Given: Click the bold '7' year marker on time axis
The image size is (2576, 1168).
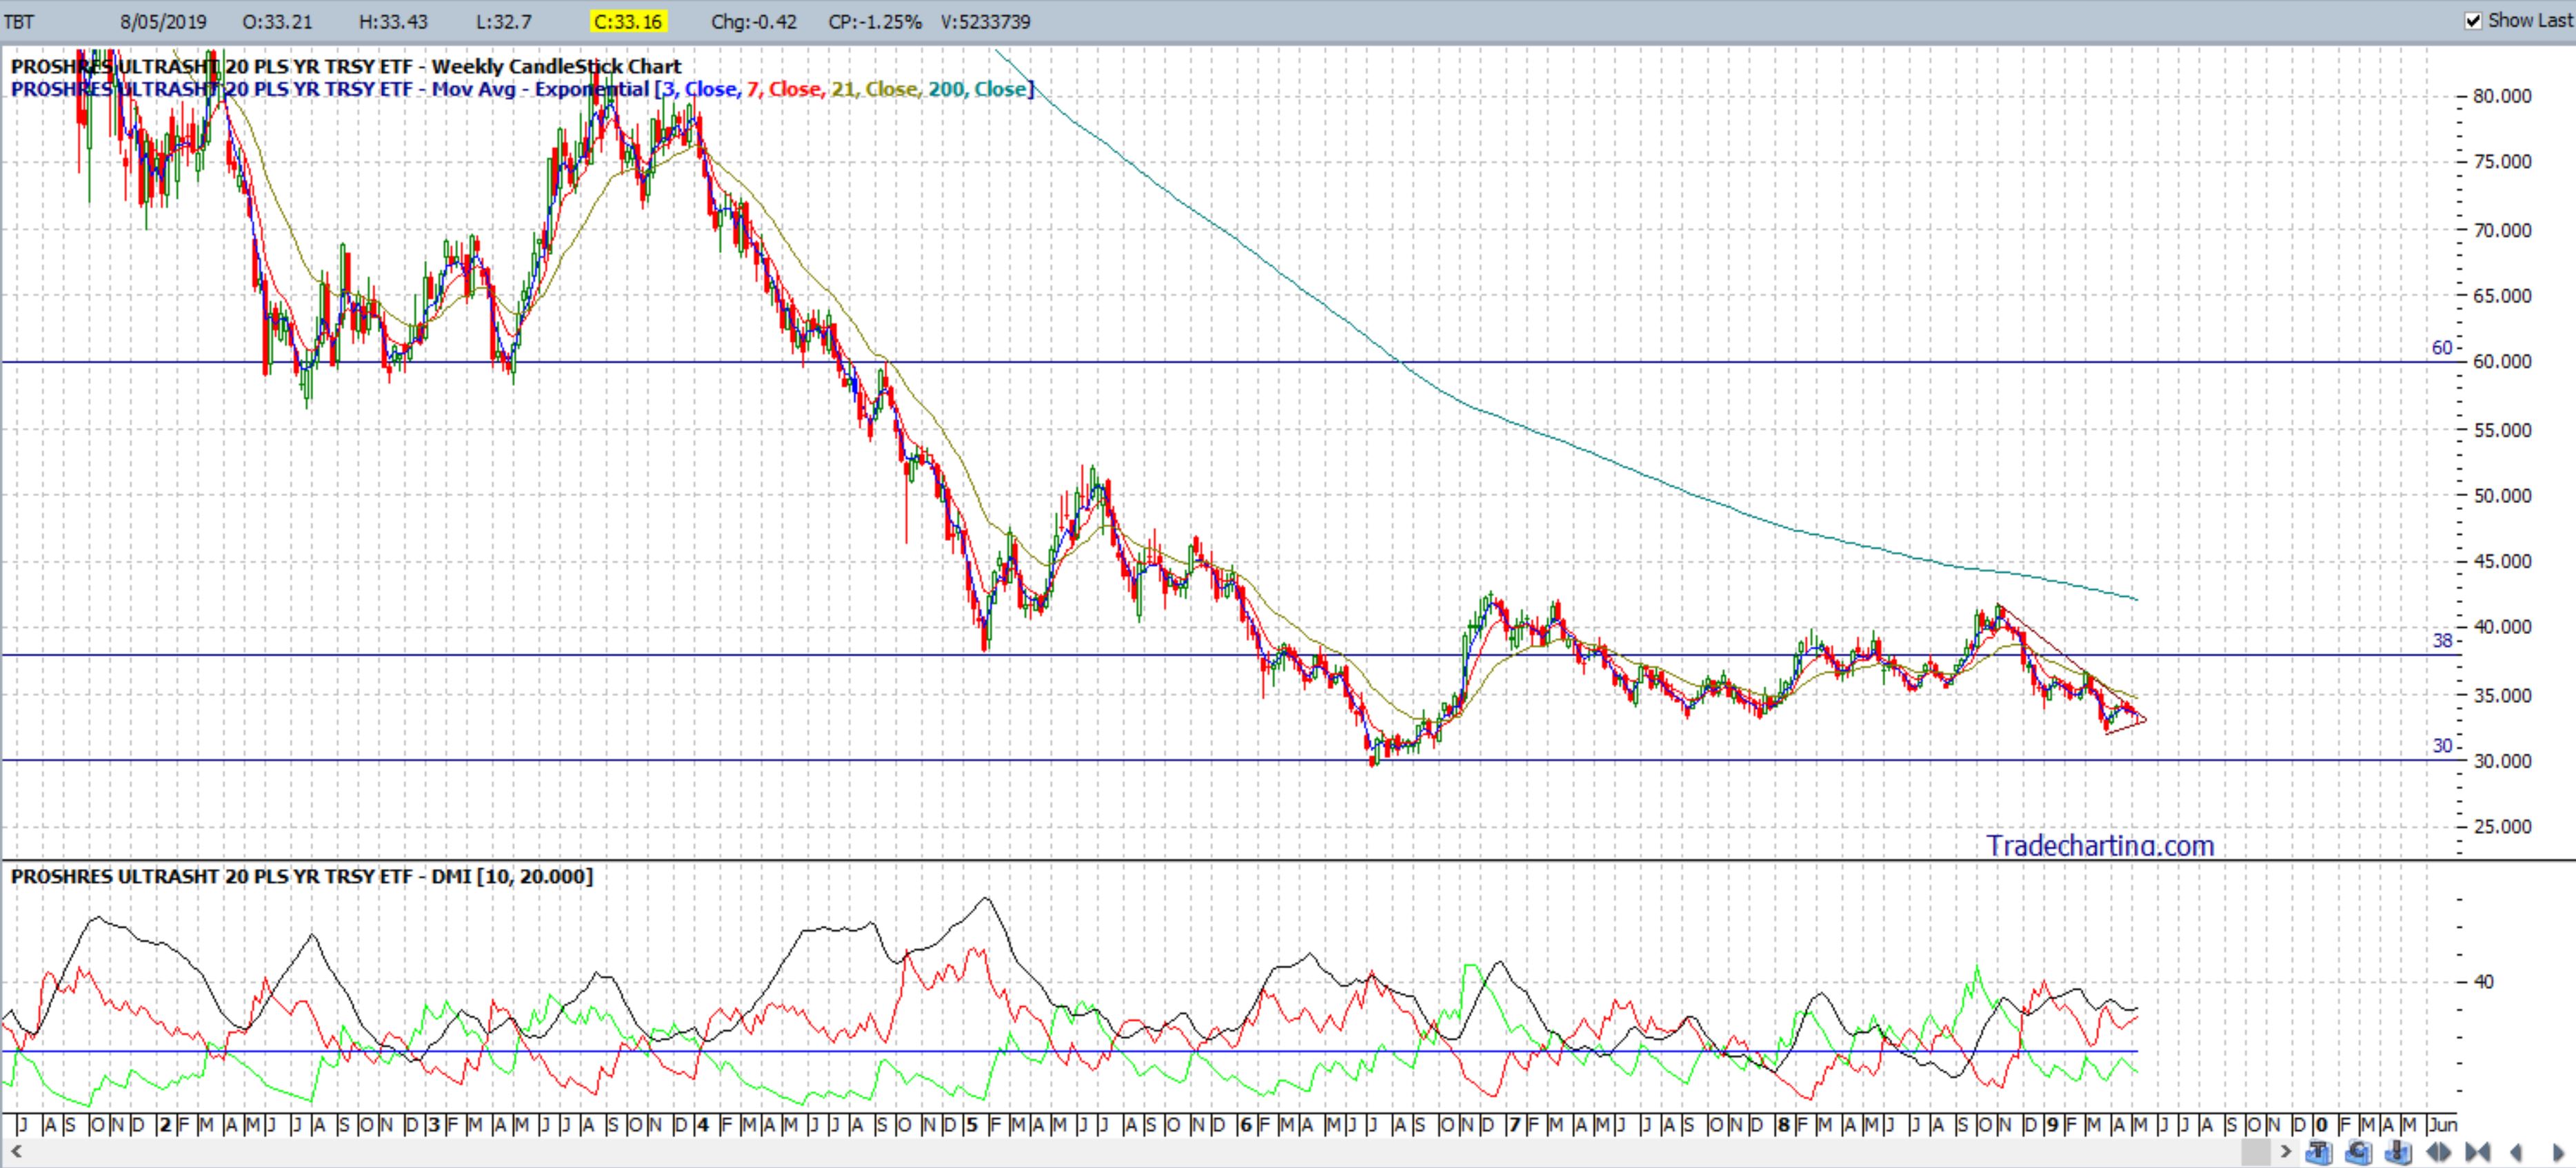Looking at the screenshot, I should click(1514, 1125).
